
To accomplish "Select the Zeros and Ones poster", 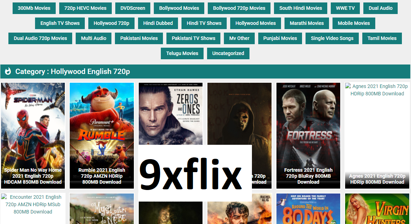I will pos(171,114).
